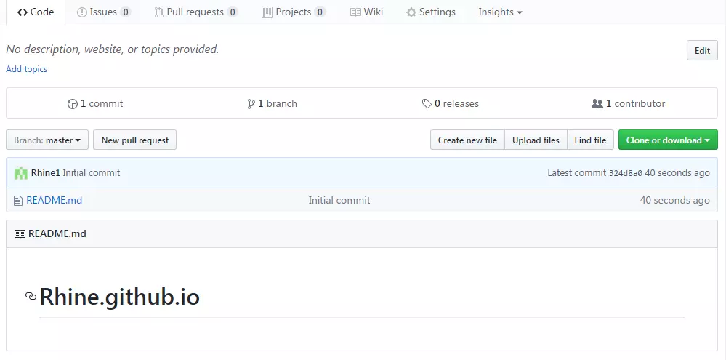
Task: Open the Branch: master dropdown
Action: pos(47,140)
